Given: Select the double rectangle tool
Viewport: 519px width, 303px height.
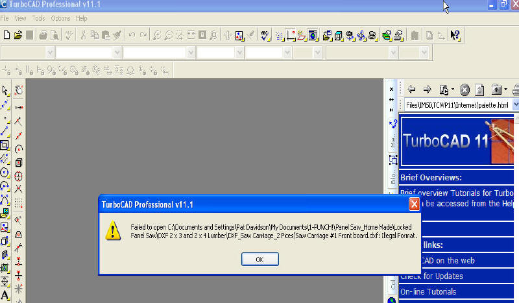Looking at the screenshot, I should coord(5,145).
